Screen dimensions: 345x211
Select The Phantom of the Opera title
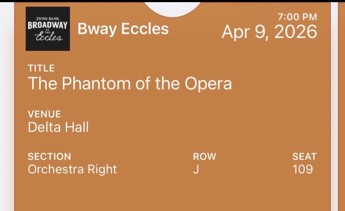point(130,83)
